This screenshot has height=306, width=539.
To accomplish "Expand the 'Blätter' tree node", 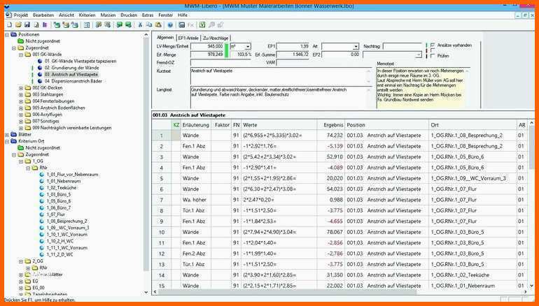I will [x=7, y=135].
